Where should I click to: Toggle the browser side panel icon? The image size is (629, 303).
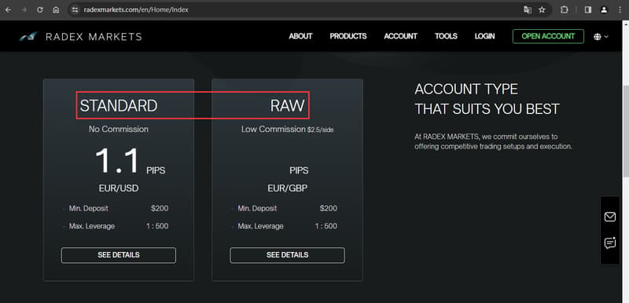click(588, 10)
